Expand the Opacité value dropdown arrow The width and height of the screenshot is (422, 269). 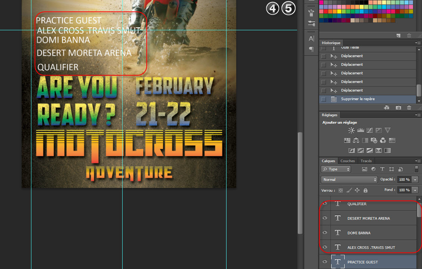(x=415, y=180)
